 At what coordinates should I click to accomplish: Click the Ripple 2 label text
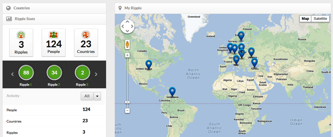tap(54, 85)
